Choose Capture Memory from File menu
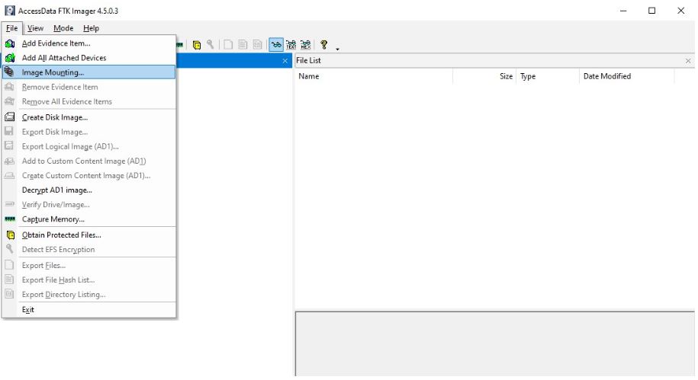This screenshot has width=698, height=380. click(88, 219)
